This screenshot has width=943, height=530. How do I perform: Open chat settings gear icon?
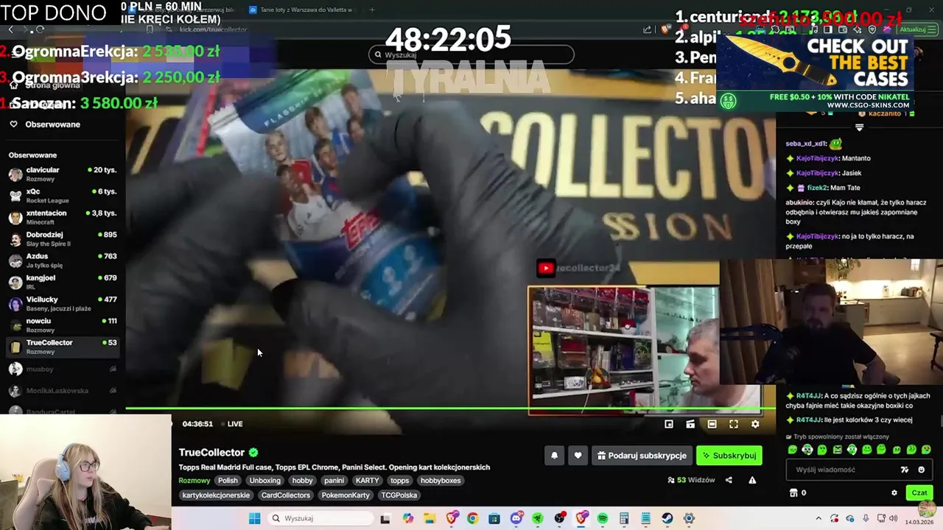(894, 493)
